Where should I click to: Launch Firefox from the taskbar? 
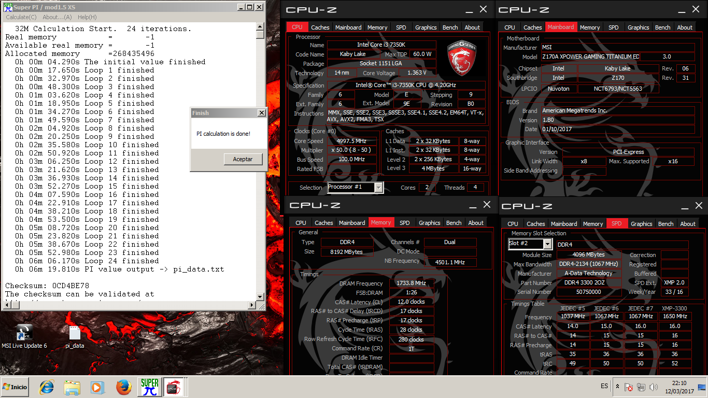[x=123, y=387]
